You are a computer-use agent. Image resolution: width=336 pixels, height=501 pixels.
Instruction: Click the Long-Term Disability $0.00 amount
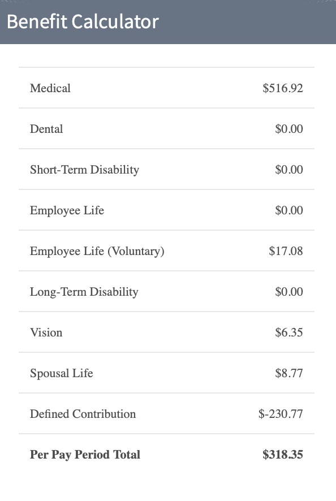coord(288,292)
